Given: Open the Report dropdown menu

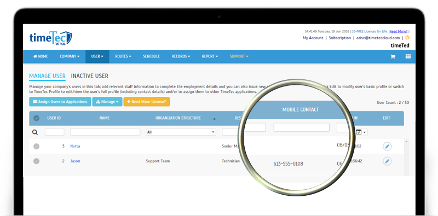Looking at the screenshot, I should click(210, 56).
